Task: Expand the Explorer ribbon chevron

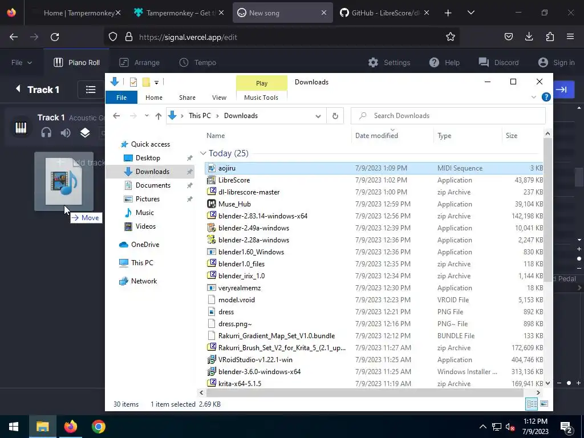Action: coord(534,97)
